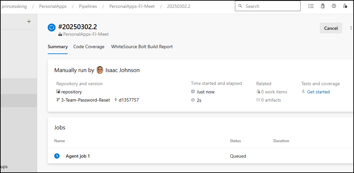Switch to the Code Coverage tab
This screenshot has width=354, height=173.
(x=89, y=47)
